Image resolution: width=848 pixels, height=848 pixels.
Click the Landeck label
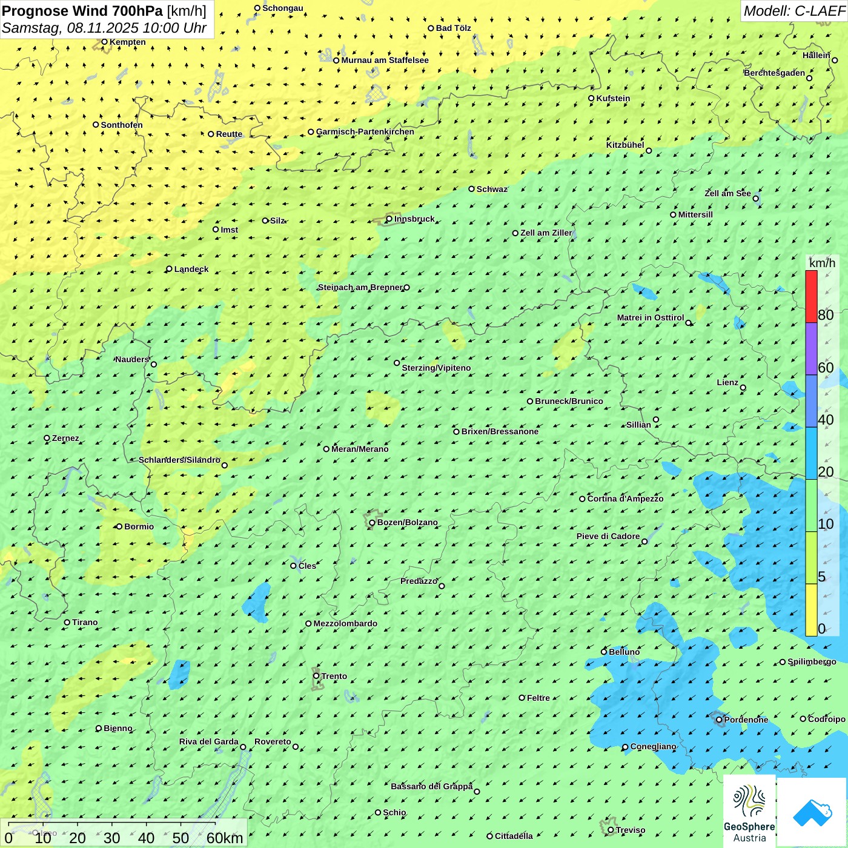(x=191, y=269)
